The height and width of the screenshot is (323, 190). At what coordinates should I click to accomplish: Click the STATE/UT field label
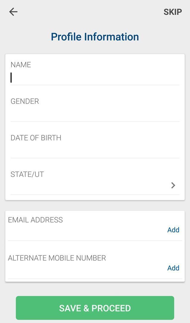tap(27, 174)
